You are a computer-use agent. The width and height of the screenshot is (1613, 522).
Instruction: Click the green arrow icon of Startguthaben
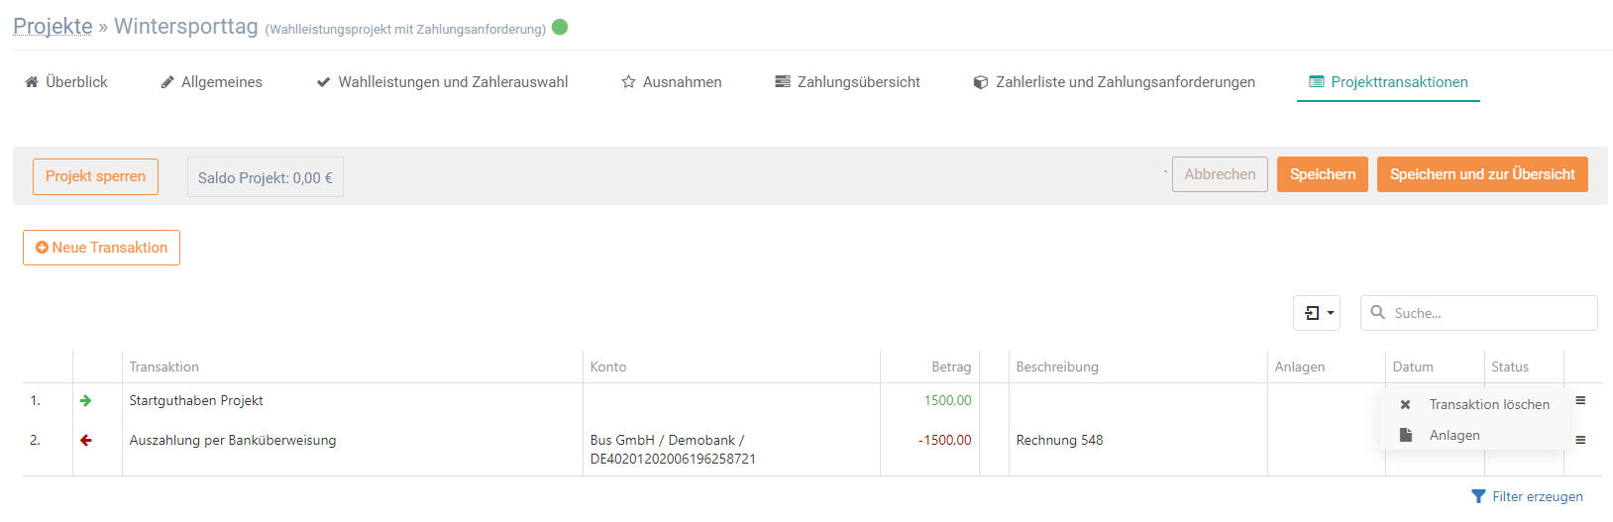point(86,401)
